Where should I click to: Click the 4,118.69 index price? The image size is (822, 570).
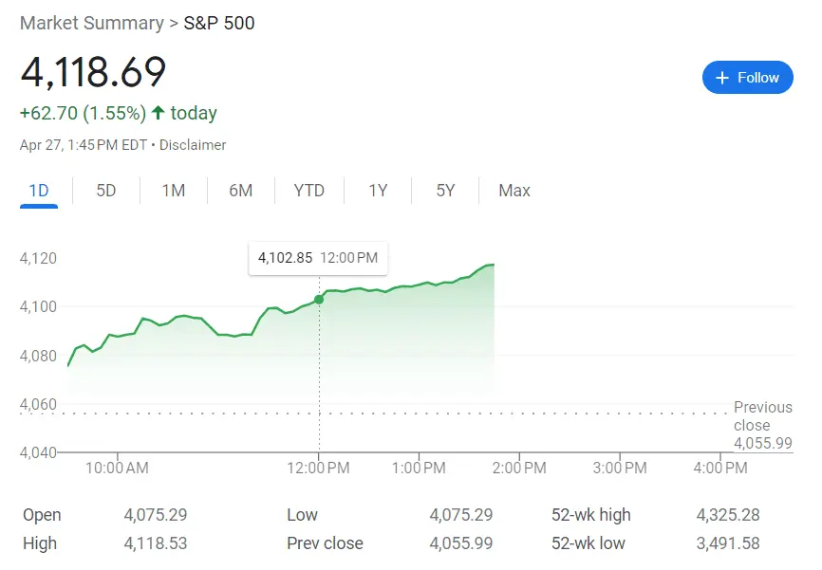(x=93, y=73)
